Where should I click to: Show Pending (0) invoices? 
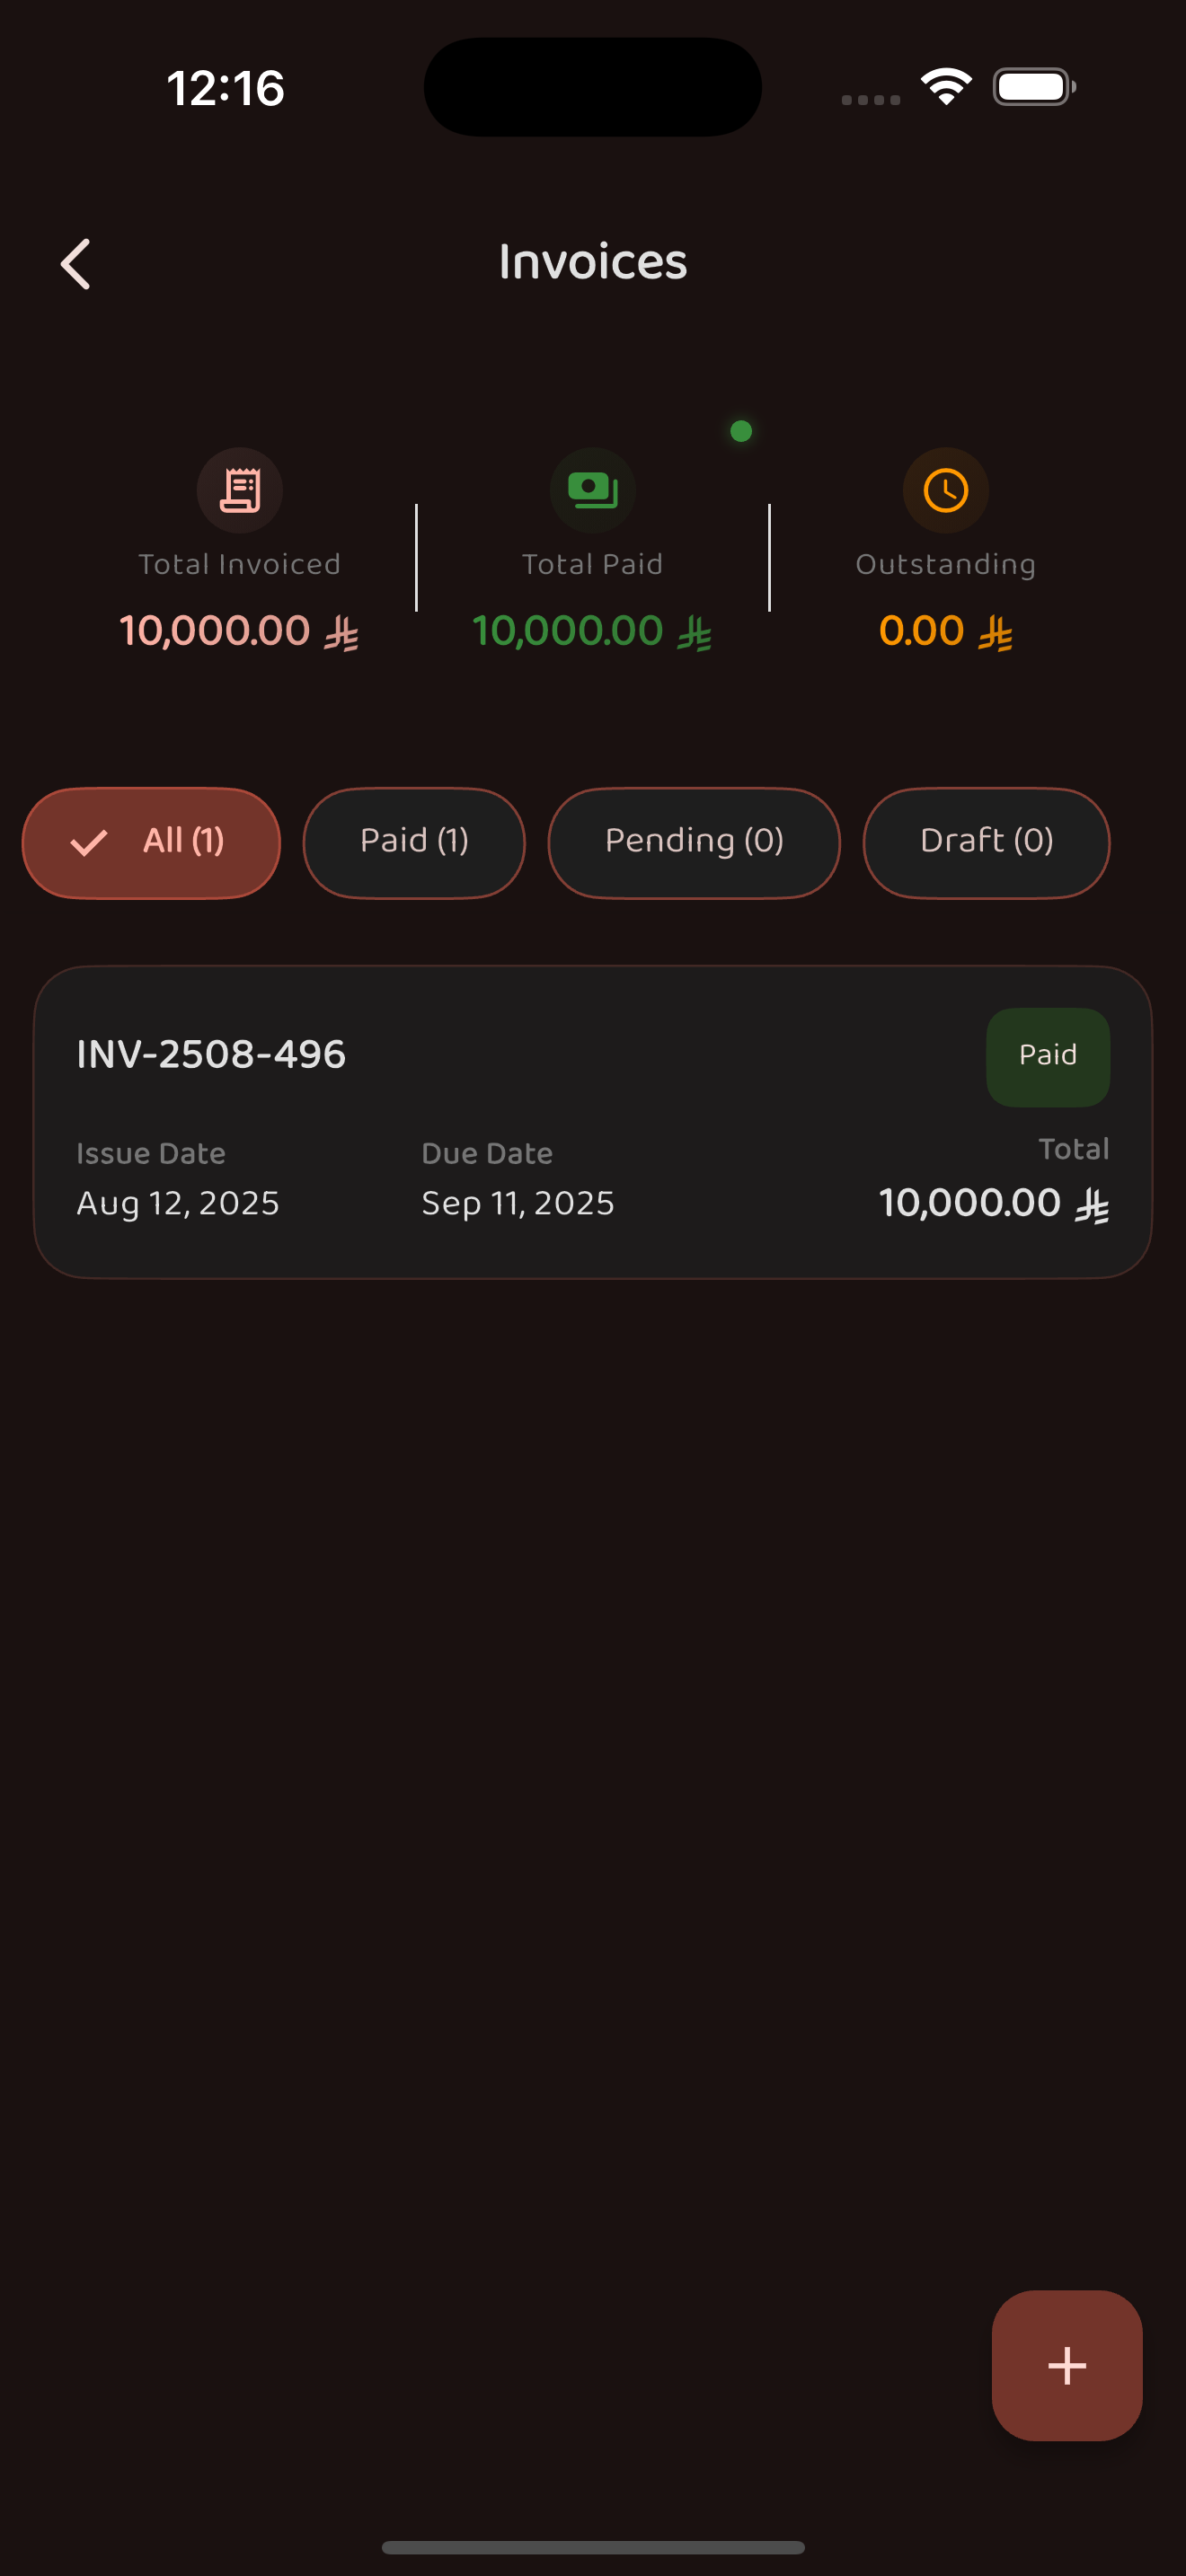tap(694, 842)
